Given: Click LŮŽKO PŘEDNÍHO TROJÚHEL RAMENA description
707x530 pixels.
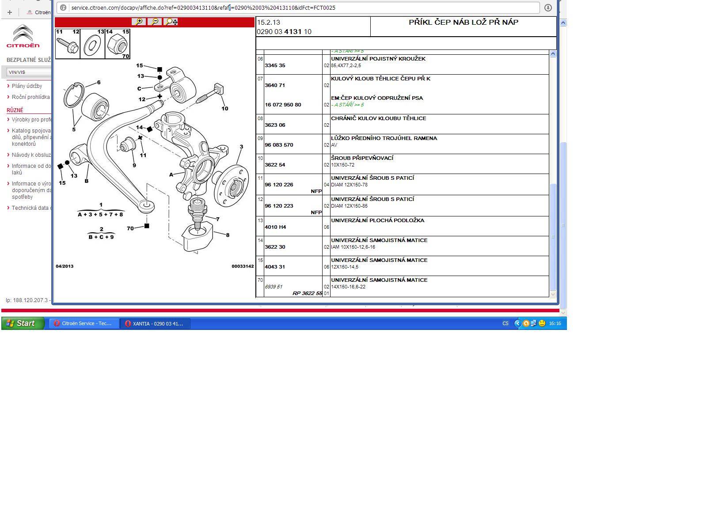Looking at the screenshot, I should click(x=384, y=138).
